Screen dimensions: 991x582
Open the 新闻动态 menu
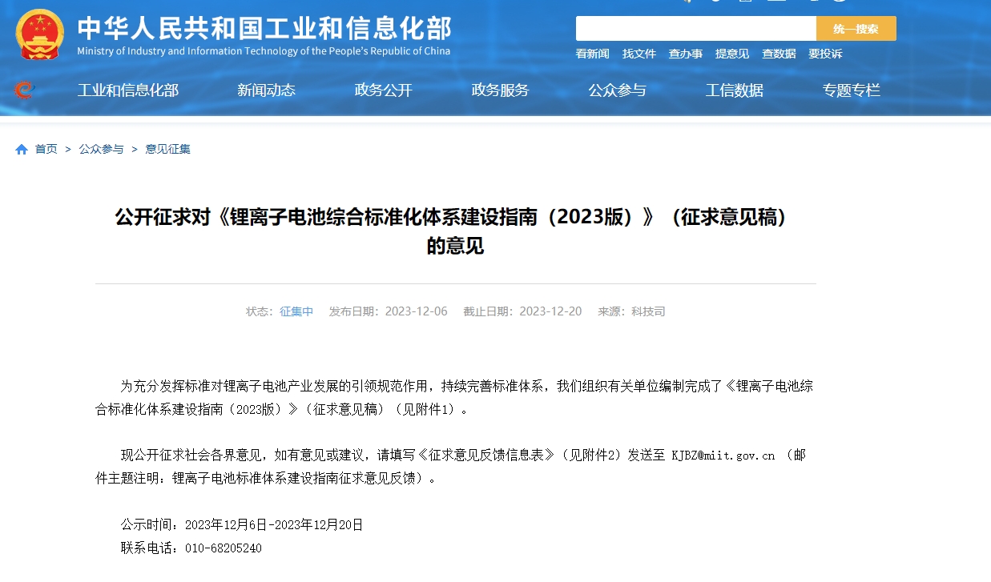(x=266, y=90)
